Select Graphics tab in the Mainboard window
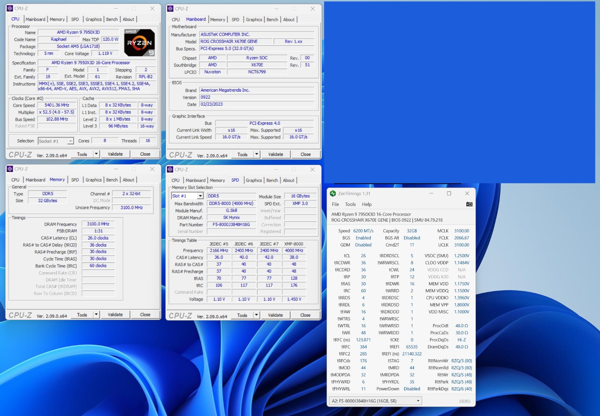Screen dimensions: 600x416 254,19
